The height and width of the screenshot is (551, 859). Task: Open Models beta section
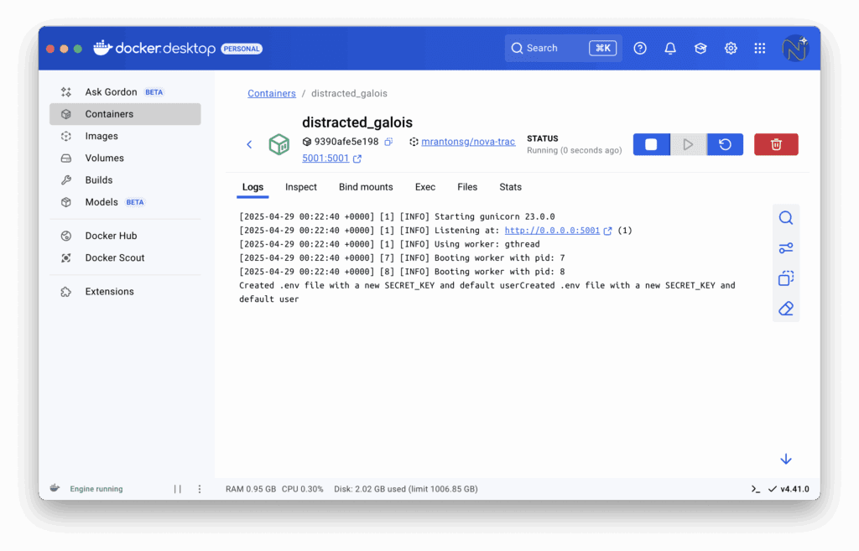125,202
